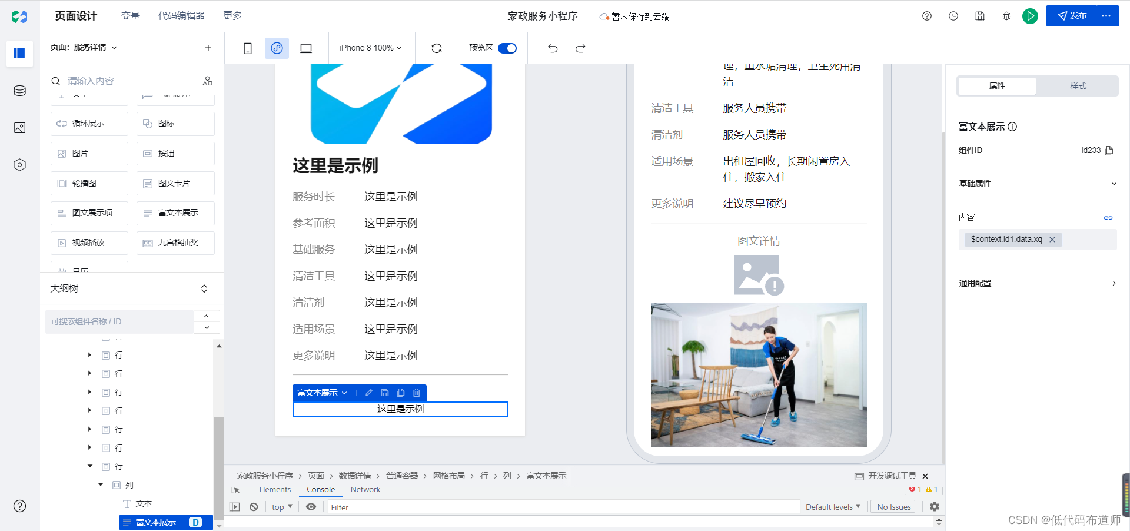Save the project with disk icon

pyautogui.click(x=980, y=16)
